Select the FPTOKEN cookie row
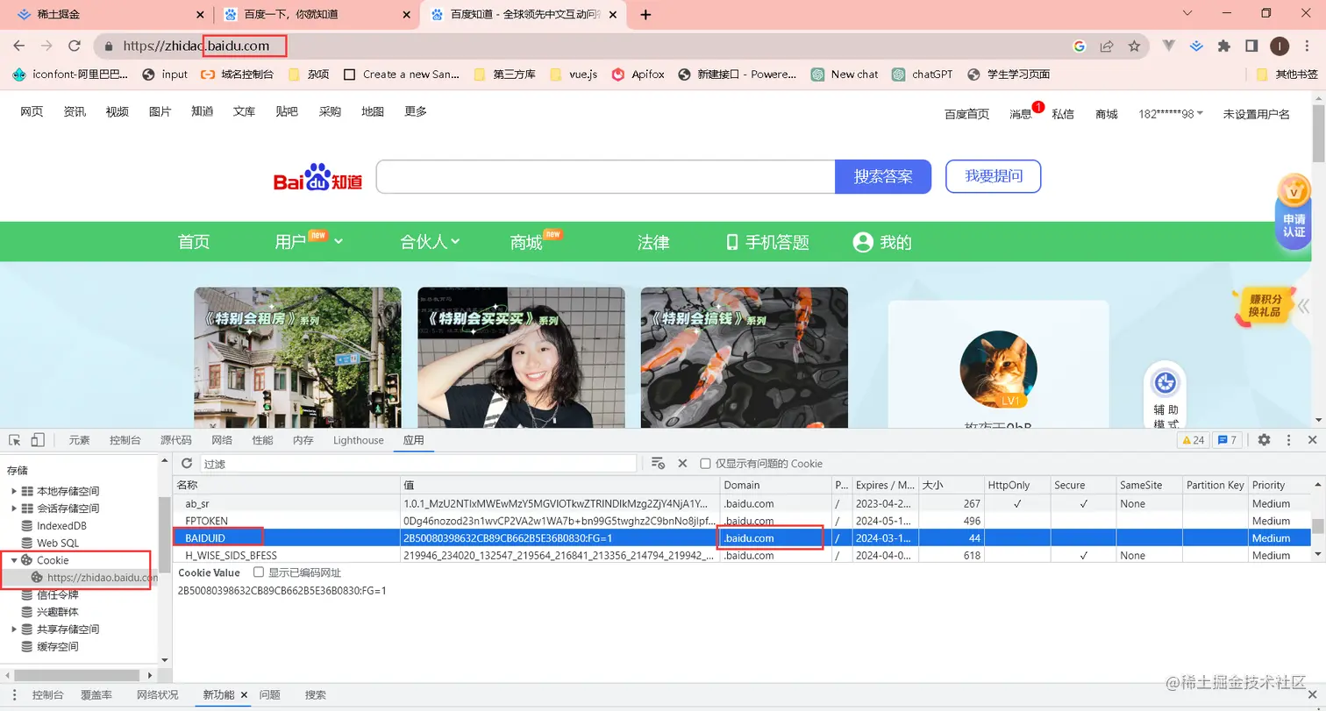This screenshot has width=1326, height=711. pyautogui.click(x=742, y=521)
